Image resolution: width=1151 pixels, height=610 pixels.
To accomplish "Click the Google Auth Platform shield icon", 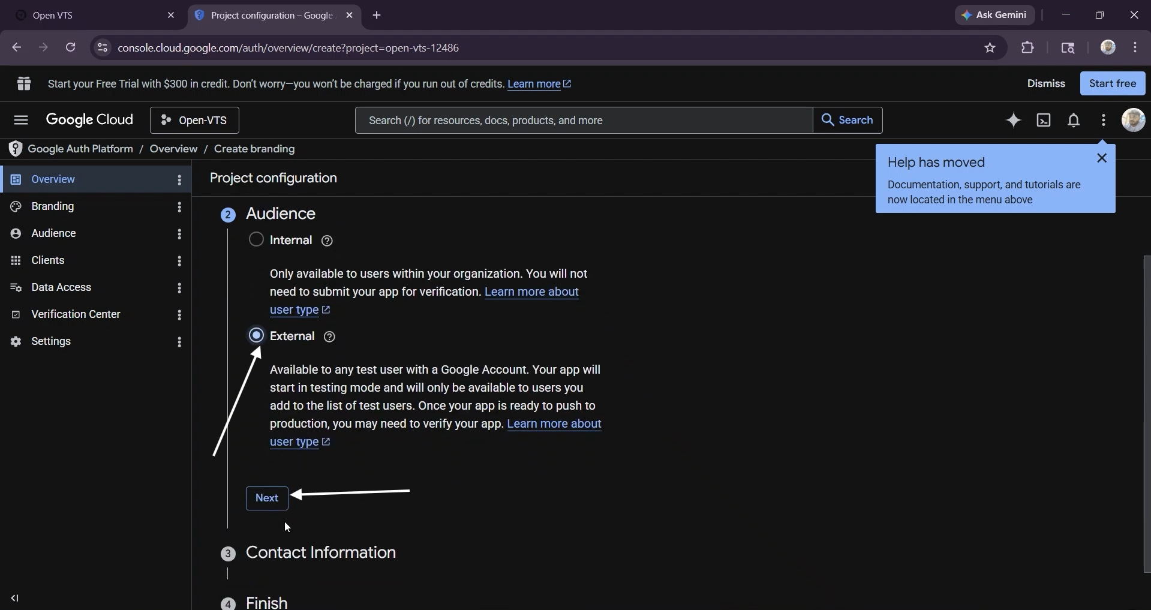I will click(x=16, y=149).
